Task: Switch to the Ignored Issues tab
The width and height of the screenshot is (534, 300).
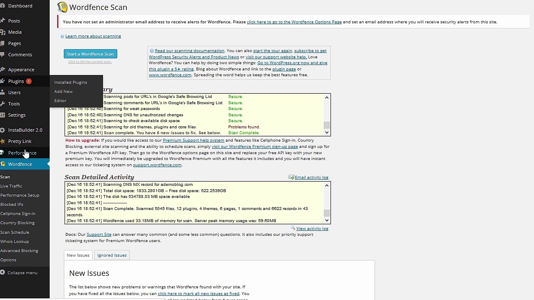Action: (112, 255)
